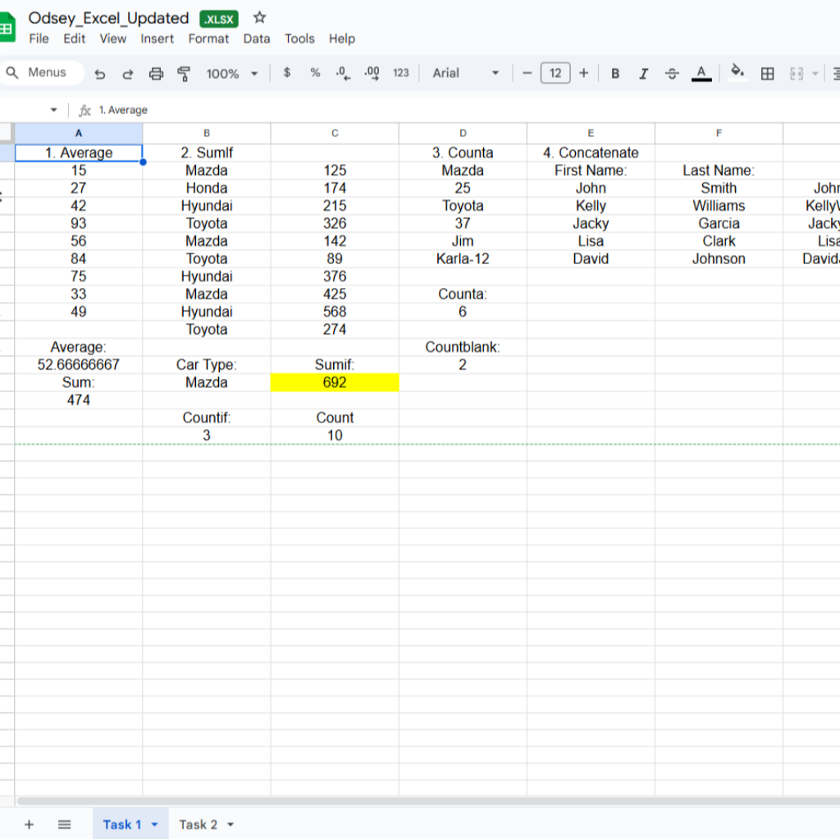Toggle Italic formatting
Viewport: 840px width, 840px height.
pyautogui.click(x=643, y=74)
